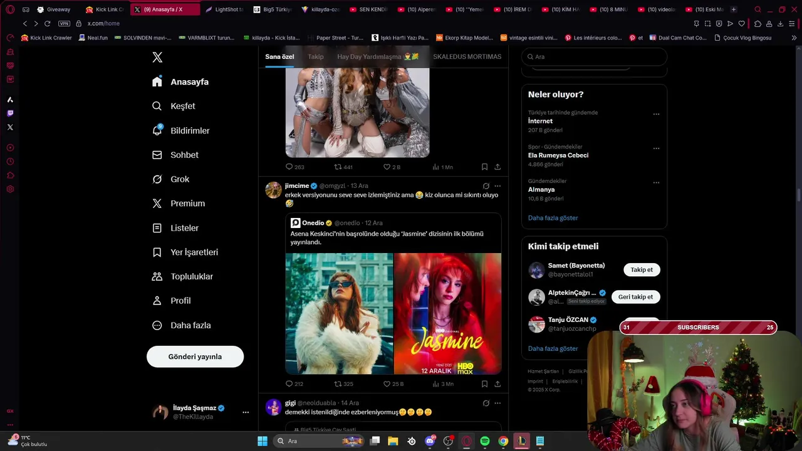Viewport: 802px width, 451px height.
Task: Click the address bar showing x.com/home
Action: (103, 23)
